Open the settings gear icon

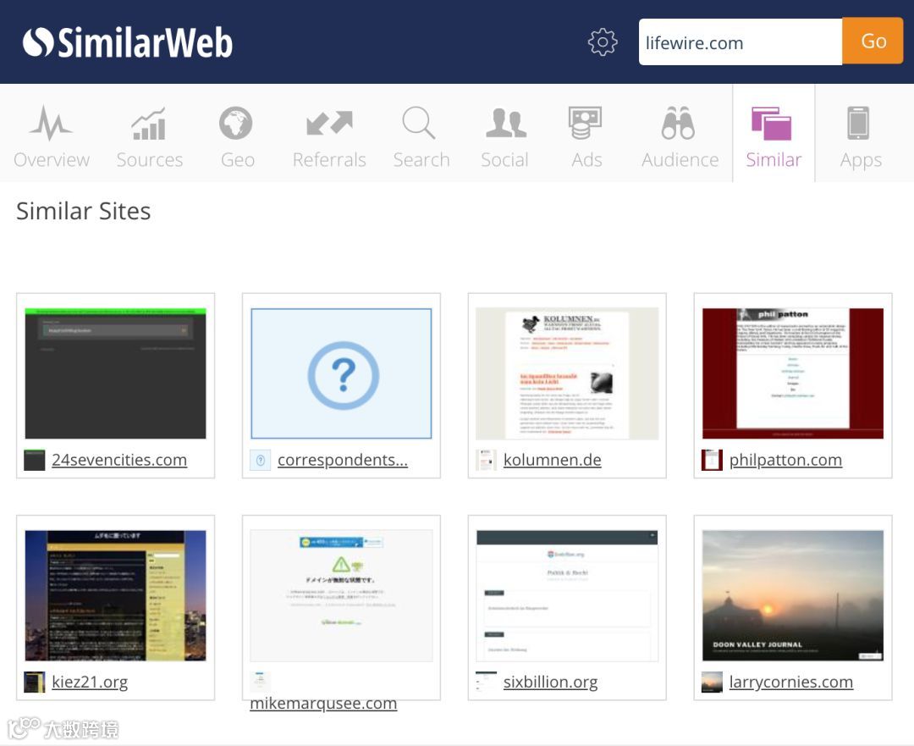pos(603,42)
